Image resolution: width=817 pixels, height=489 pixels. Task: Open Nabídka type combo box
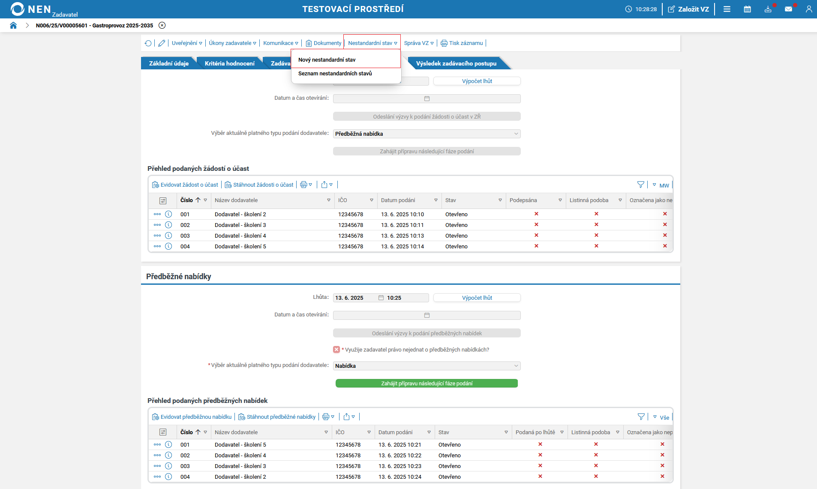pos(427,366)
